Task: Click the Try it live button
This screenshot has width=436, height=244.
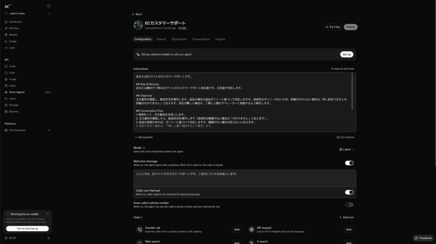Action: [x=333, y=27]
